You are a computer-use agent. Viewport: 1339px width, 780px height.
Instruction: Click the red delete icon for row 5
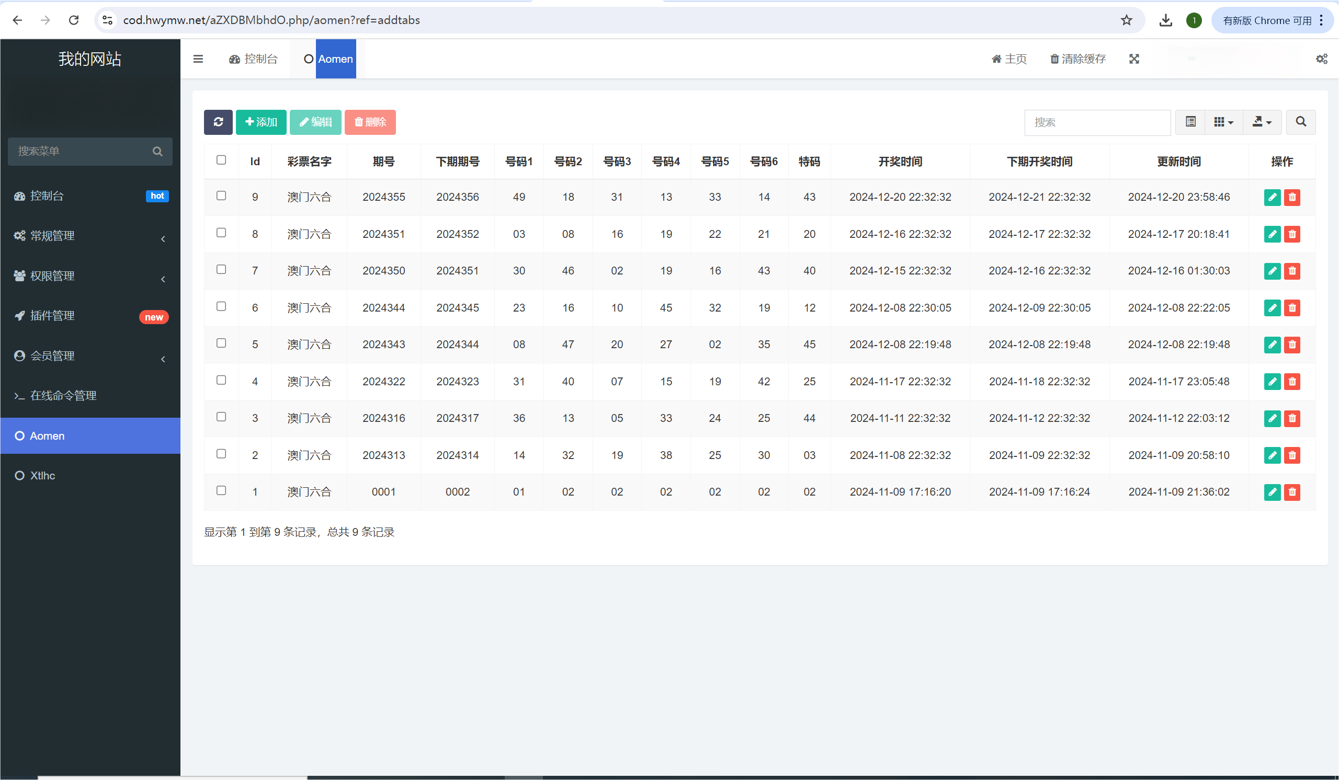1292,345
